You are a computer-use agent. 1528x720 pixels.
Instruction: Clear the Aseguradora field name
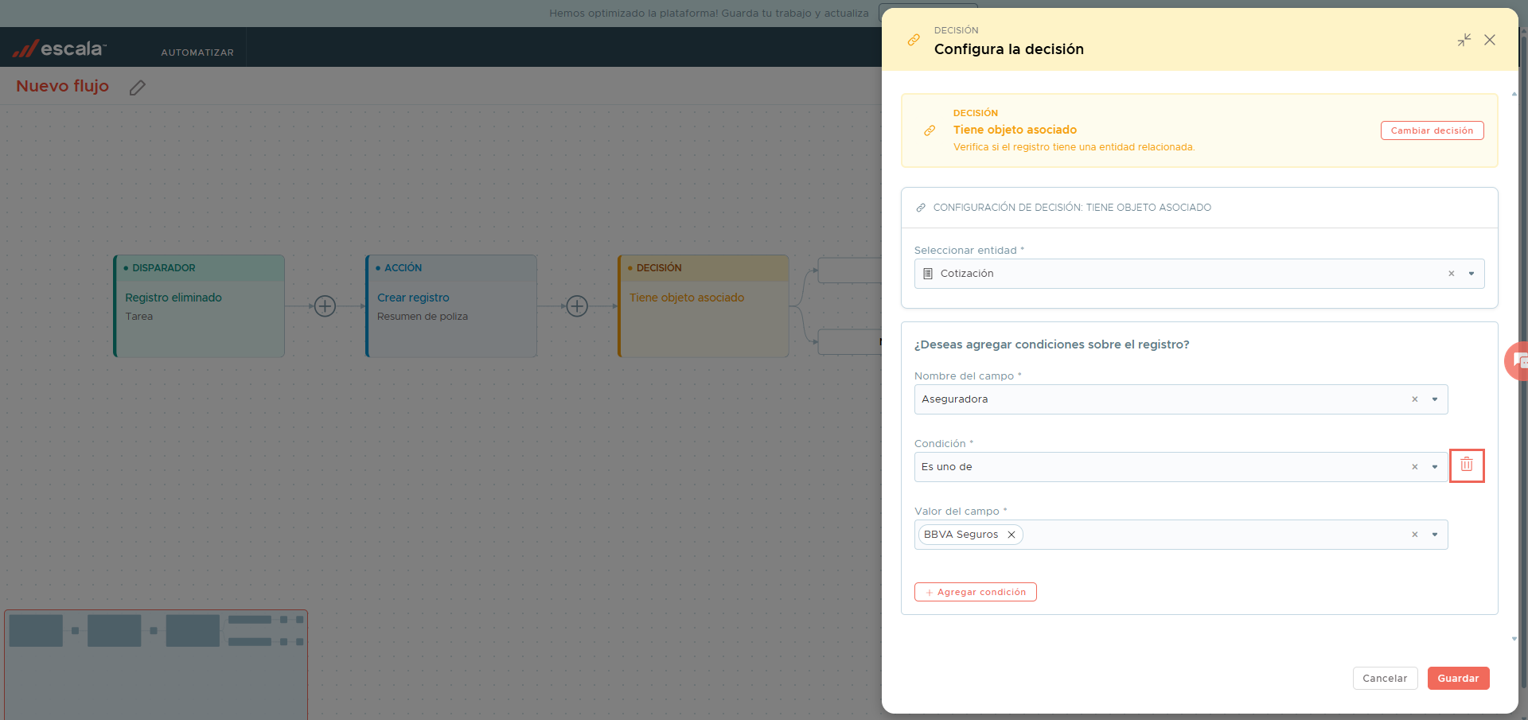1415,399
